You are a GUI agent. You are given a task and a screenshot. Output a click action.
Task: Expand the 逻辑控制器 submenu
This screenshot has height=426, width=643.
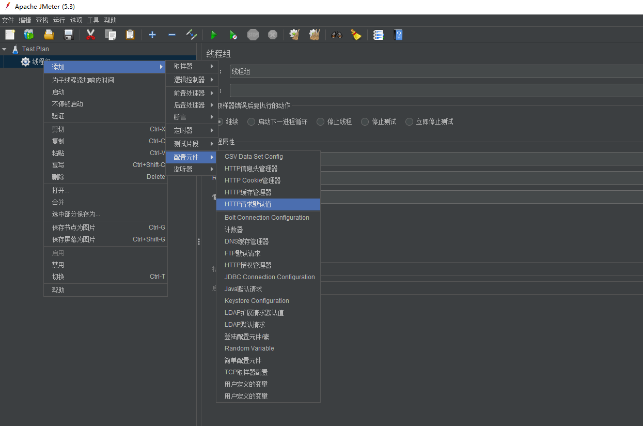tap(192, 80)
